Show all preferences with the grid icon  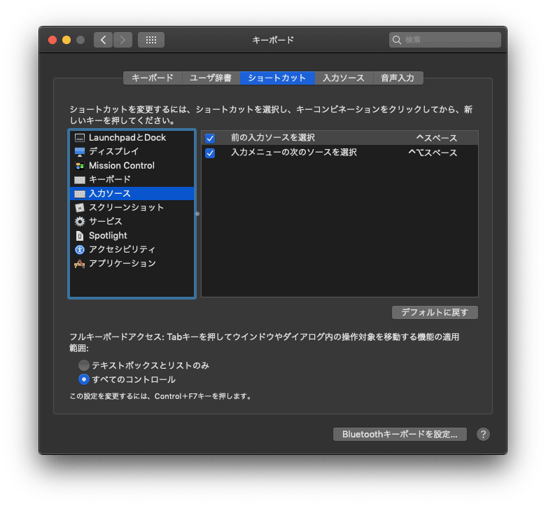coord(150,40)
